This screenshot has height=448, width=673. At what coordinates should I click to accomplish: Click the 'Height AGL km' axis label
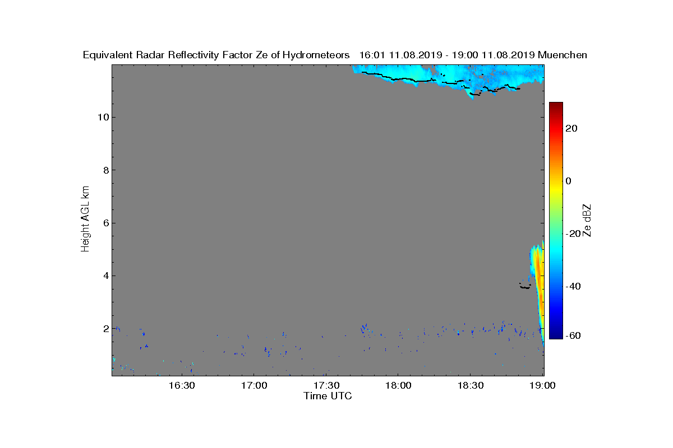click(x=85, y=220)
